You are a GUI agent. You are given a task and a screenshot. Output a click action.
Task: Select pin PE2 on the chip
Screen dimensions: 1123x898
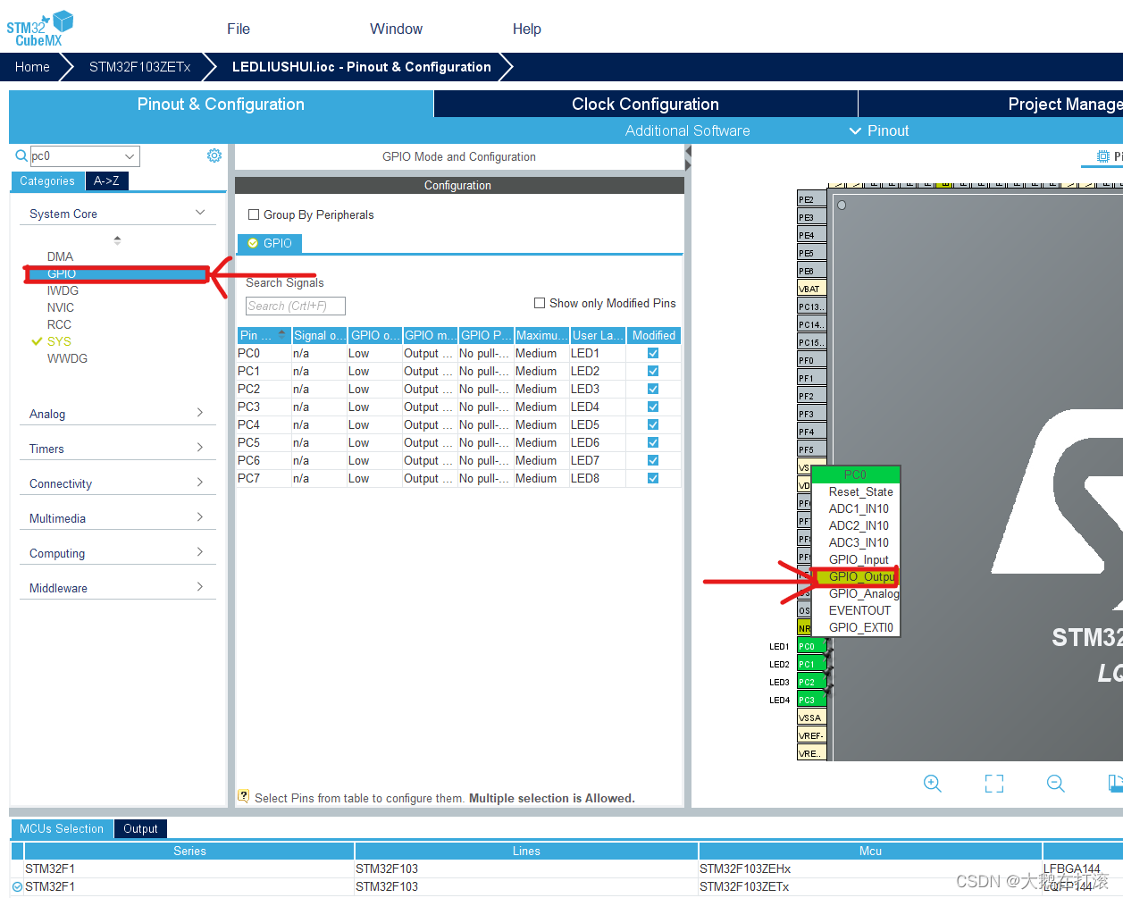(812, 199)
